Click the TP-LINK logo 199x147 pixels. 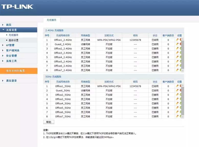(17, 7)
